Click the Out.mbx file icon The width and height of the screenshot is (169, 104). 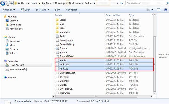pos(57,81)
